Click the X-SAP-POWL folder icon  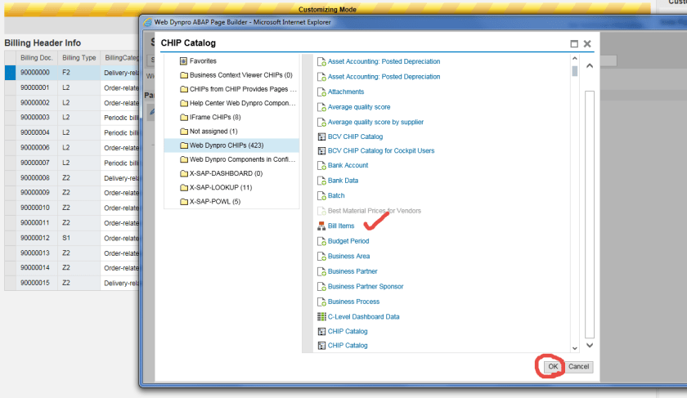click(183, 202)
